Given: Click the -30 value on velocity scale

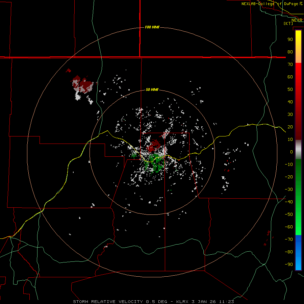Looking at the screenshot, I should (289, 189).
